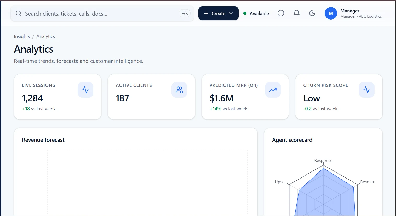The image size is (396, 216).
Task: Select the 1,284 live sessions value
Action: 32,98
